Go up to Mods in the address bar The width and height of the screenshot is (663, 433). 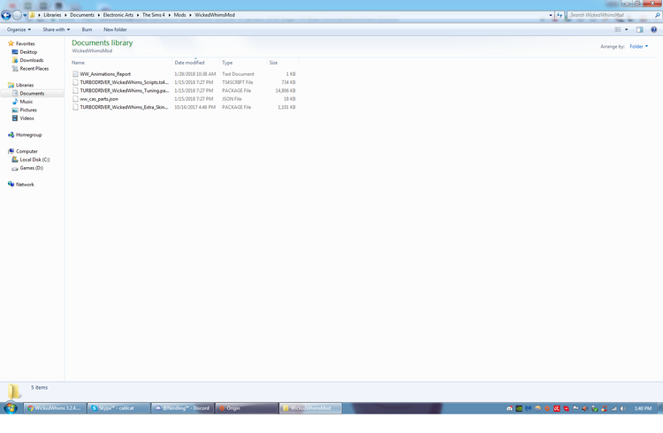tap(179, 15)
